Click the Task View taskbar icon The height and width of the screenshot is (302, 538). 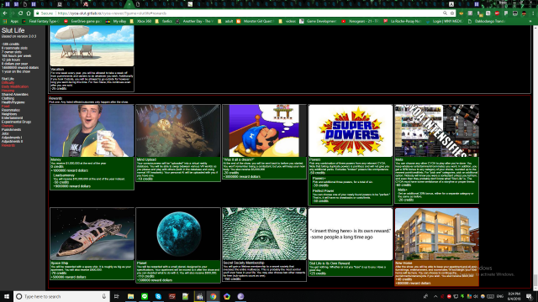(117, 296)
